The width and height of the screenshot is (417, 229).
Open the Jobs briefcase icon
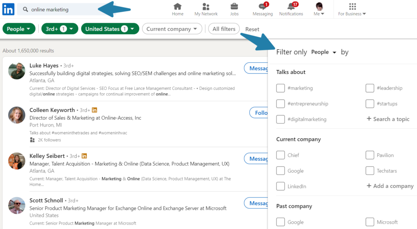234,6
